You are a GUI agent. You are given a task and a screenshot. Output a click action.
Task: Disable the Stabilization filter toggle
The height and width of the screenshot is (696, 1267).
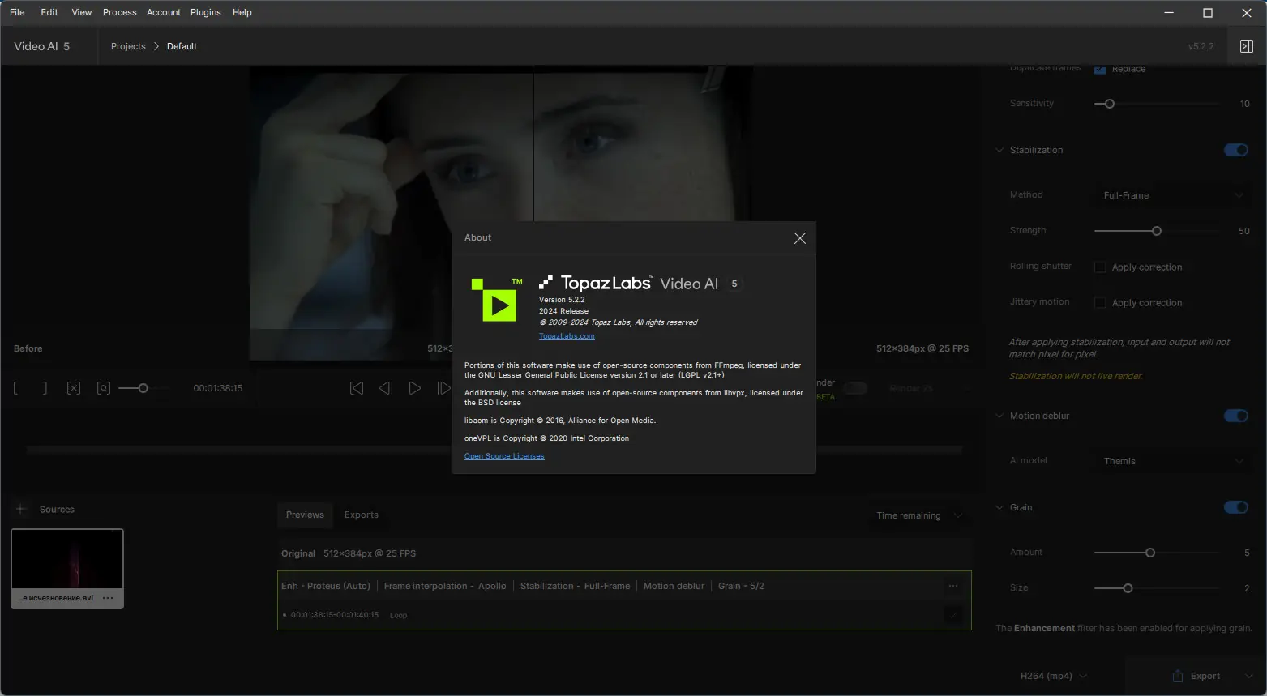point(1235,150)
